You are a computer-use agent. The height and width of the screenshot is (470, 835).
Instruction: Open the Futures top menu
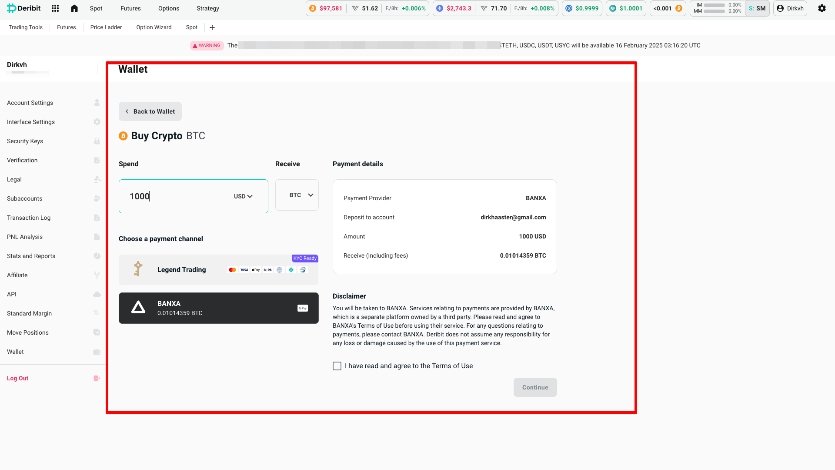[x=130, y=8]
